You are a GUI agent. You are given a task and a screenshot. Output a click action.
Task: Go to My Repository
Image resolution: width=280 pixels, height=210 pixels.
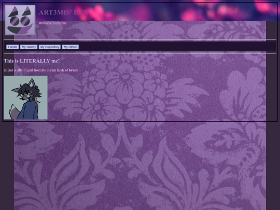tap(50, 47)
